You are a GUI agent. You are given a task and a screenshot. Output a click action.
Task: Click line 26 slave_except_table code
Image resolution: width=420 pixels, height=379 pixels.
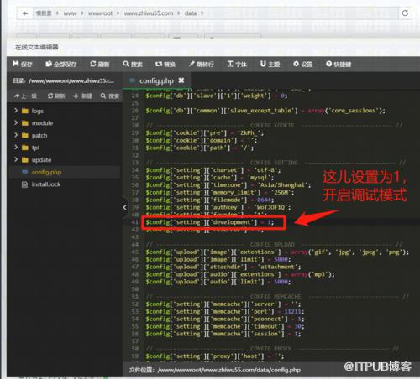click(265, 111)
